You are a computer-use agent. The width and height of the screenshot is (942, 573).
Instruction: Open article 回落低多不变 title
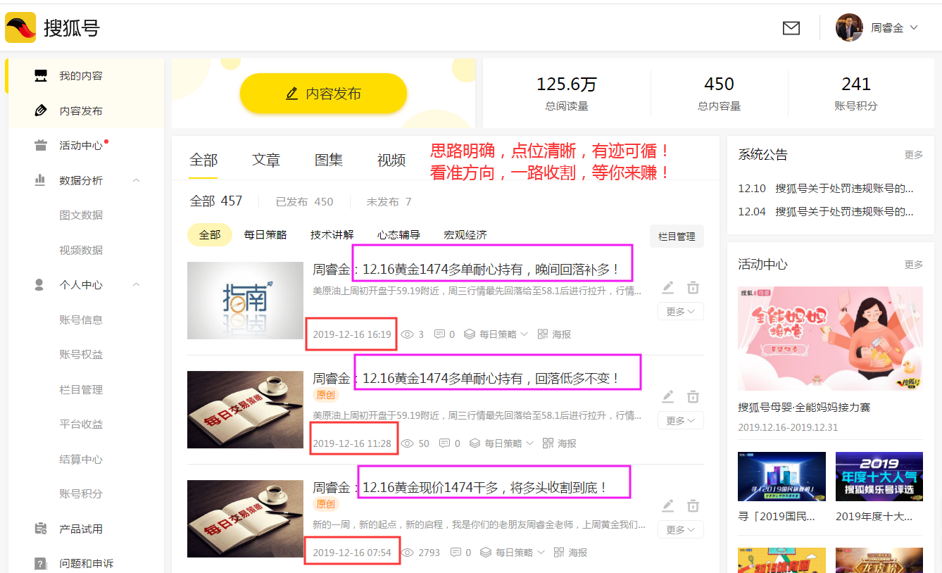coord(466,378)
